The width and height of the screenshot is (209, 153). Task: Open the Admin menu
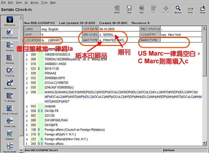pos(34,2)
